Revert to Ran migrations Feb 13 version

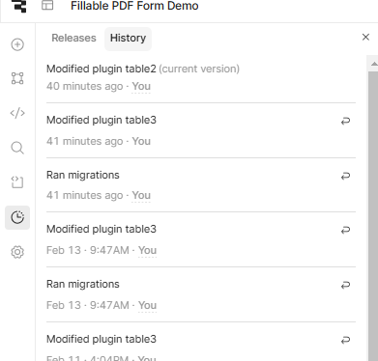(345, 285)
